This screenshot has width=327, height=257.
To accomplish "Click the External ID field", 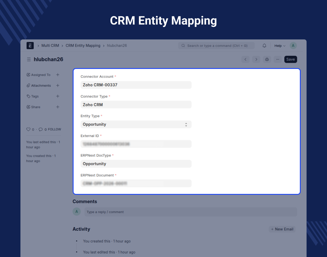I will coord(136,144).
